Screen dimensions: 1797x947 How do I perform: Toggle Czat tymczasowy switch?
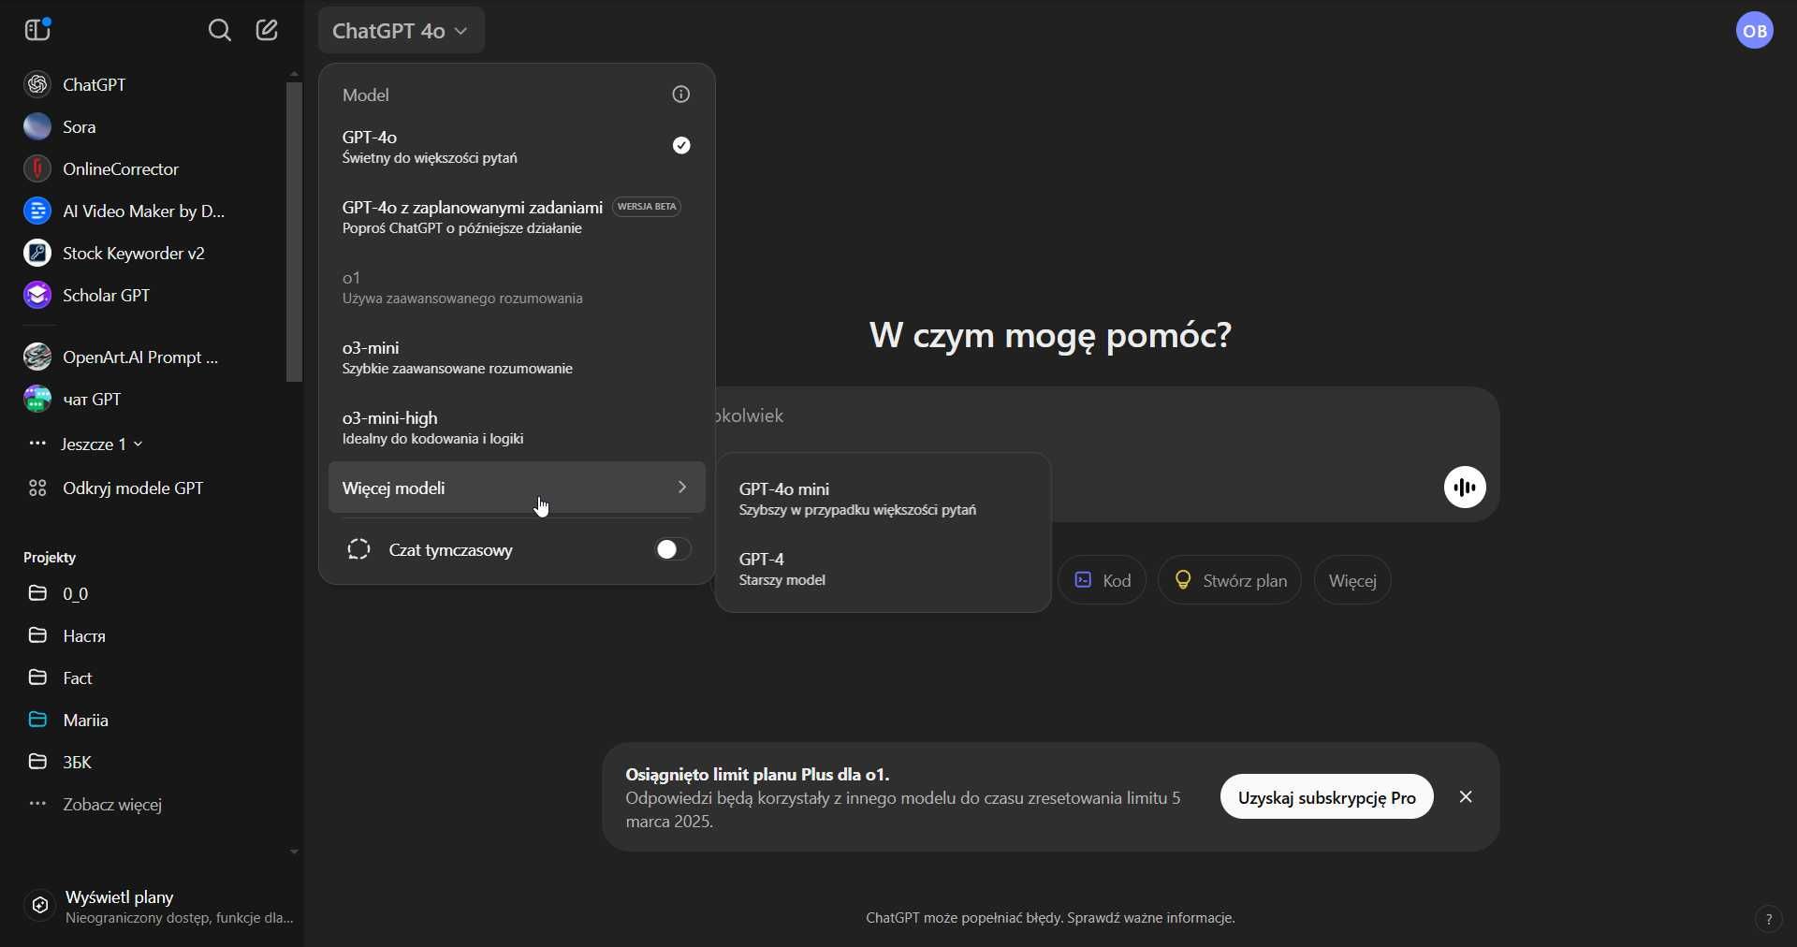(x=674, y=549)
